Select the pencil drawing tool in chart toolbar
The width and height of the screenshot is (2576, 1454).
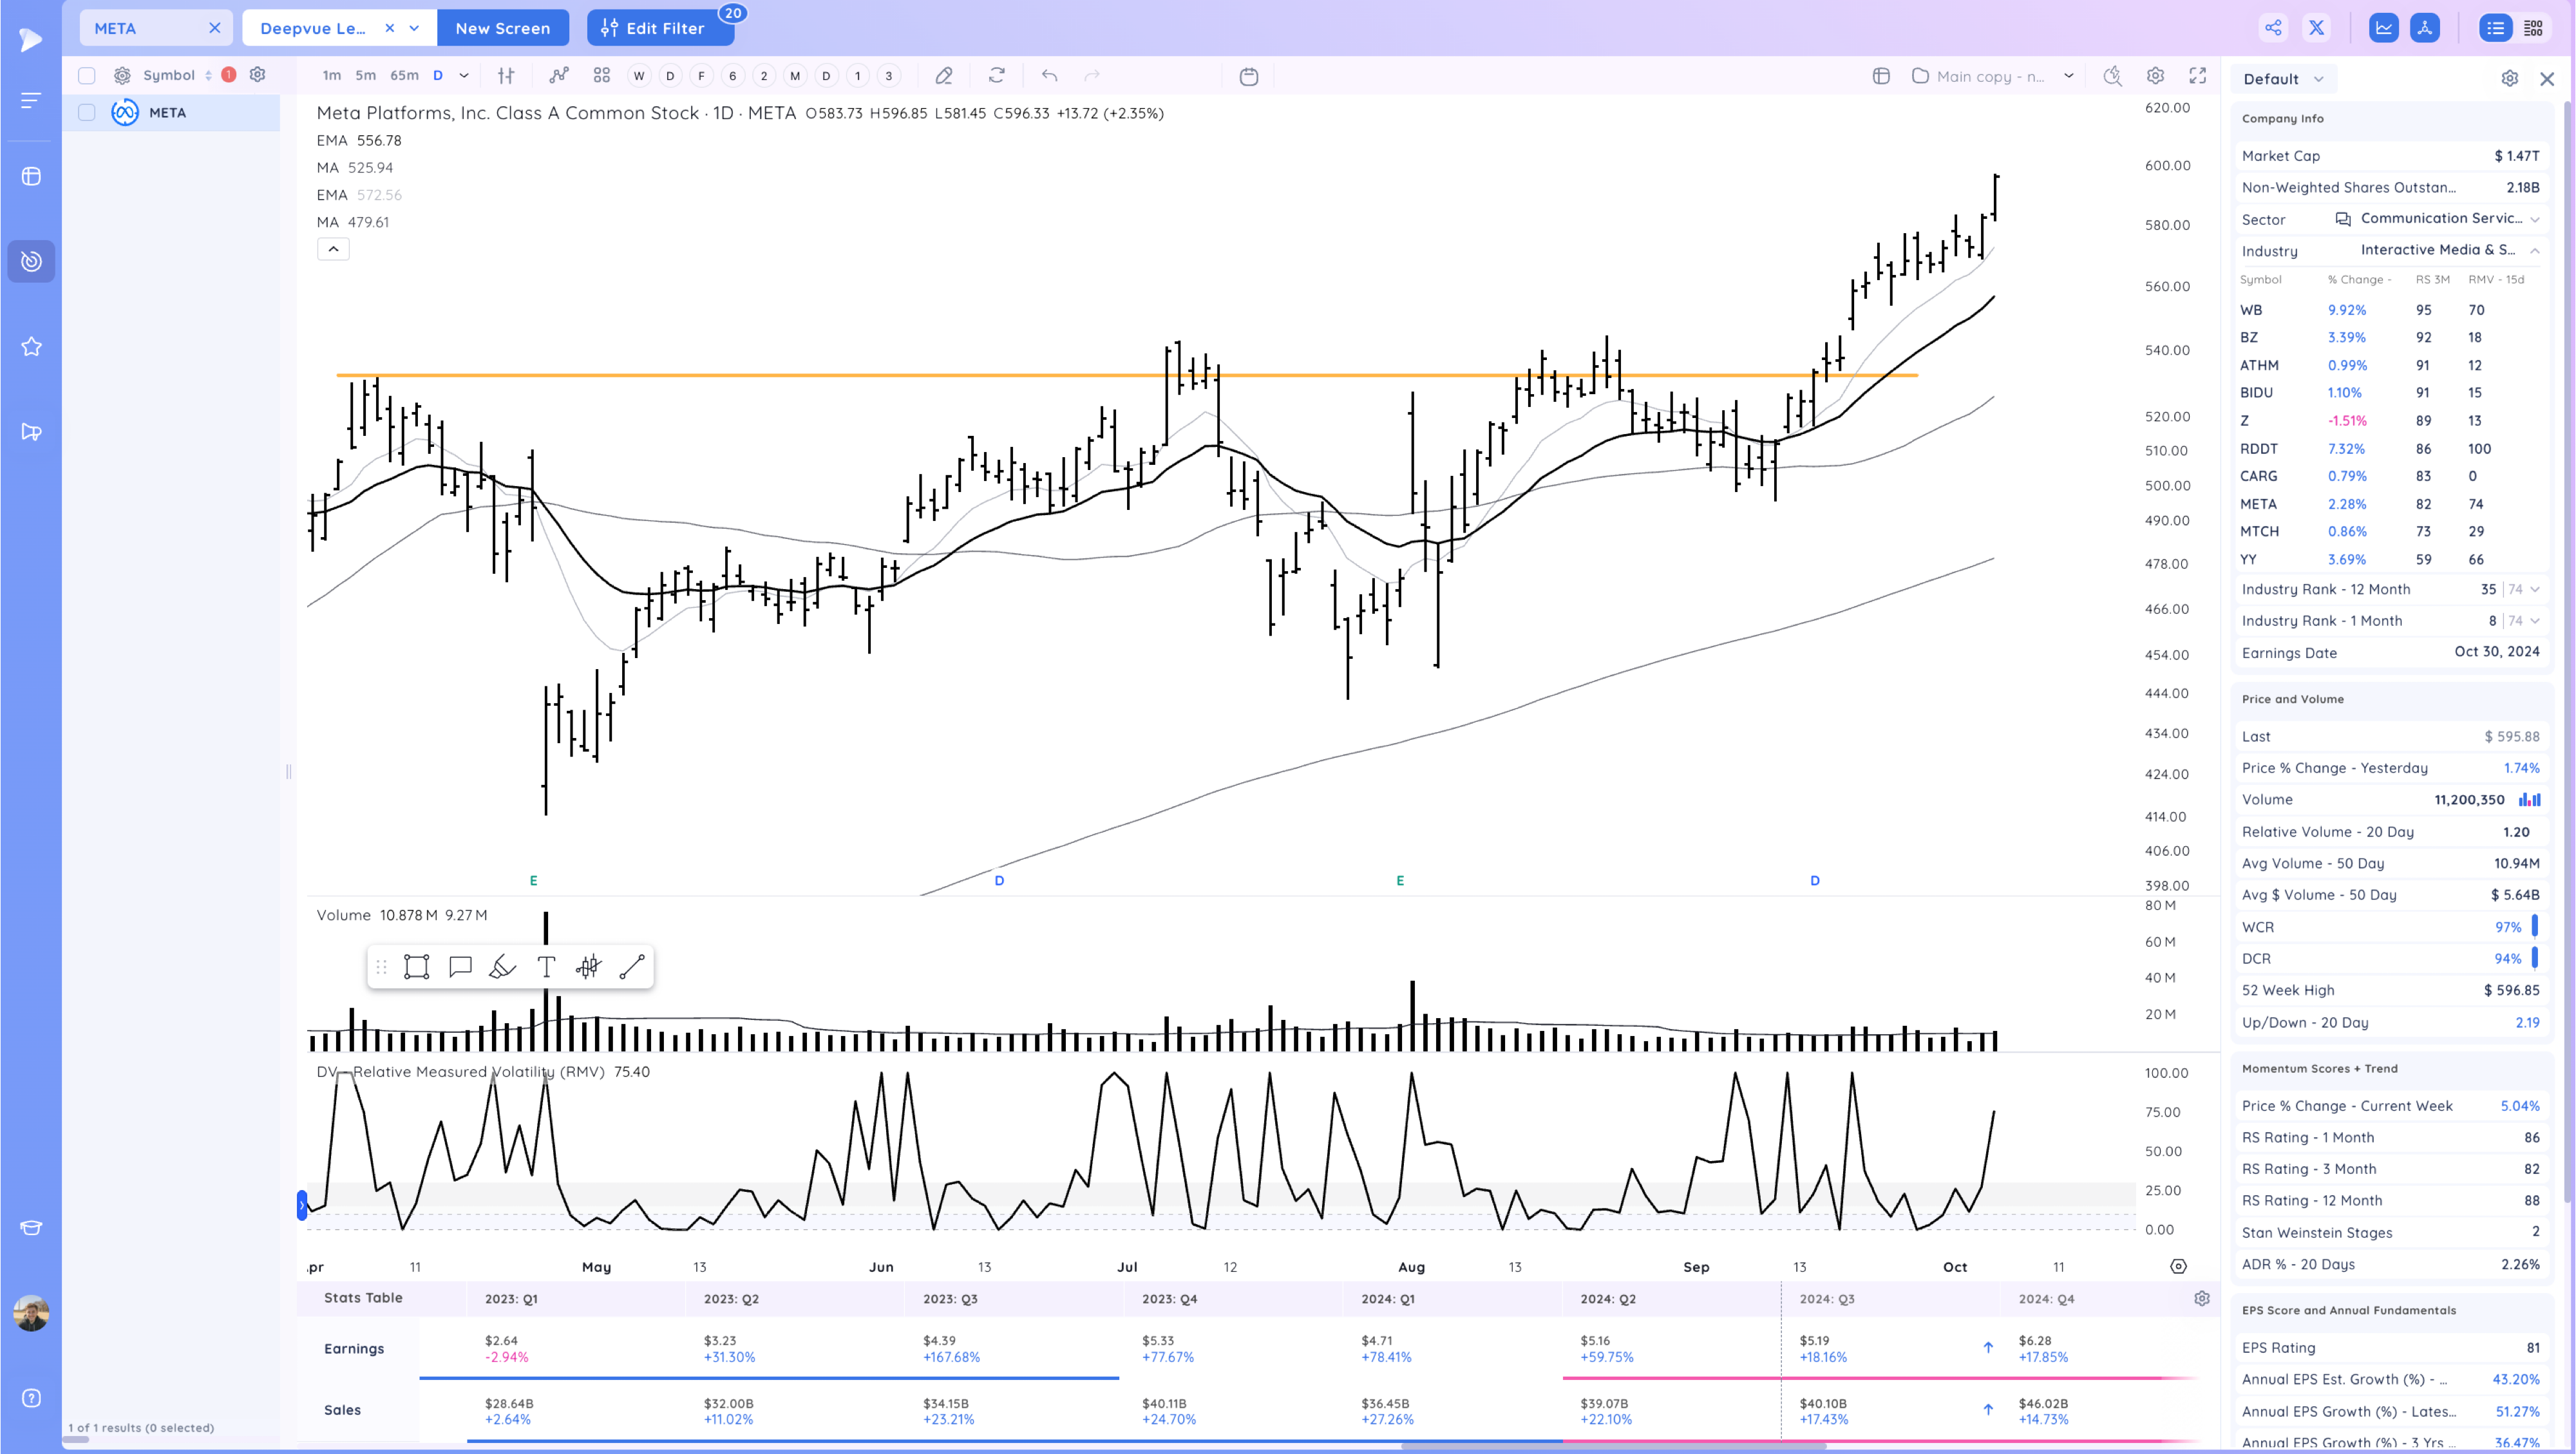[x=943, y=75]
